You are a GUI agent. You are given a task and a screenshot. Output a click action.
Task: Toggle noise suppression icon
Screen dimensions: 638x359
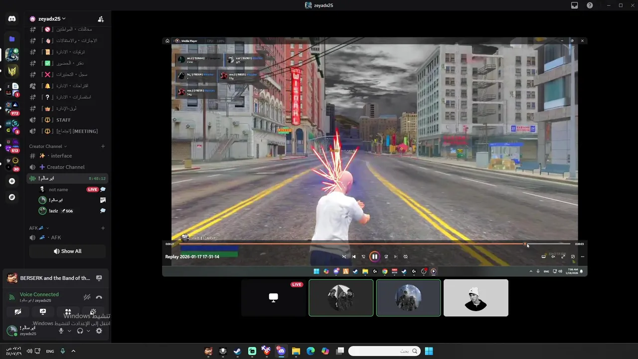tap(87, 297)
